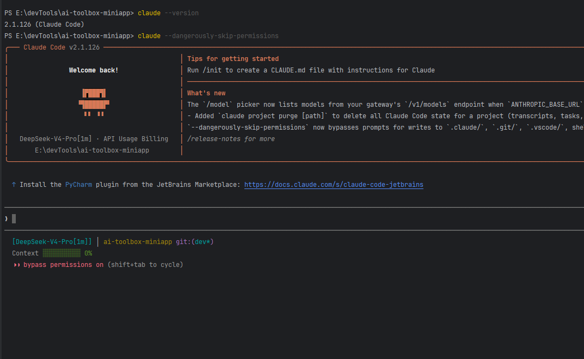Click the 'What's new' heading
Image resolution: width=584 pixels, height=359 pixels.
(206, 93)
